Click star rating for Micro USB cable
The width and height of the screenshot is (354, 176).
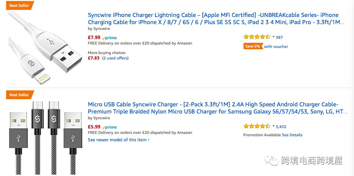[x=257, y=126]
